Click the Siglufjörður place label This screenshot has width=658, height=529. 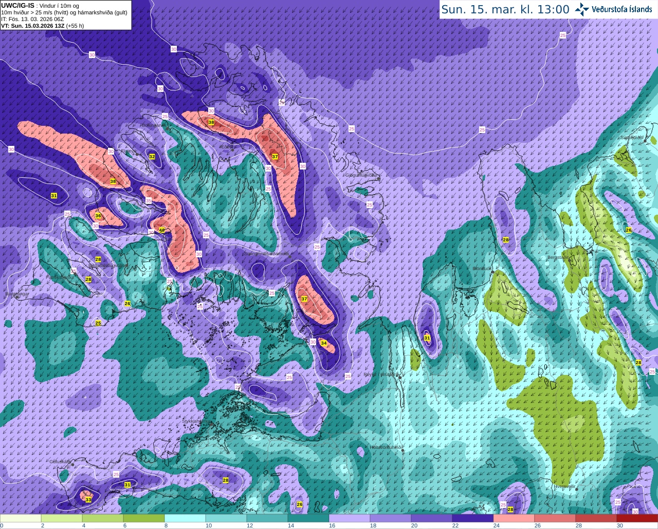coord(632,138)
